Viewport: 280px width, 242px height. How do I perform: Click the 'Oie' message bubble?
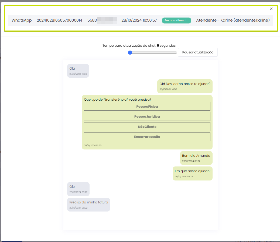[x=78, y=189]
